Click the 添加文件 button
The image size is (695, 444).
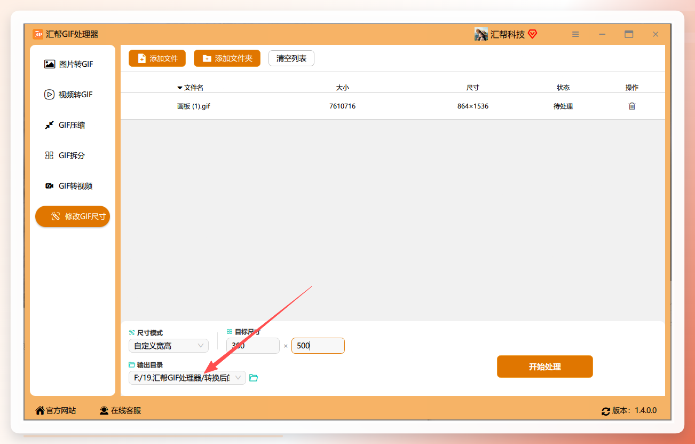pos(157,58)
